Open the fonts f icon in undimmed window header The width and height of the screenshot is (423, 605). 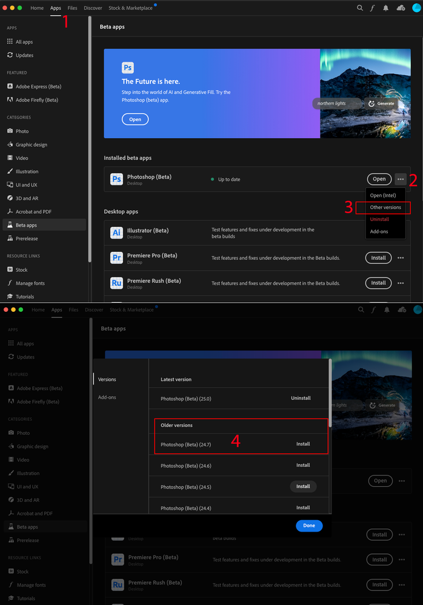pyautogui.click(x=373, y=8)
